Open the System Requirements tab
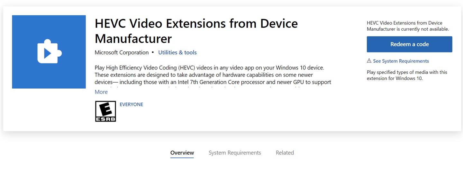 [235, 153]
